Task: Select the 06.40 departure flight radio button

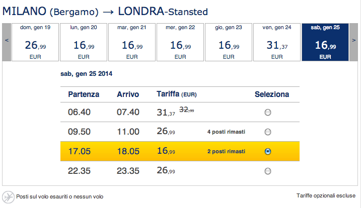Action: tap(268, 113)
